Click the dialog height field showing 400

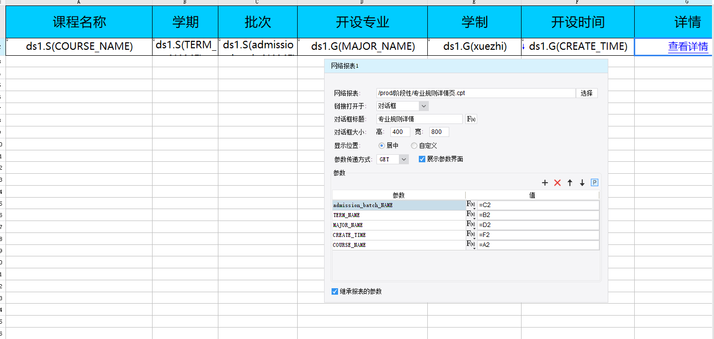(400, 132)
